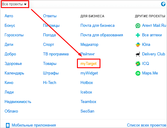167x128 pixels.
Task: Expand the Все проекты dropdown
Action: 14,4
